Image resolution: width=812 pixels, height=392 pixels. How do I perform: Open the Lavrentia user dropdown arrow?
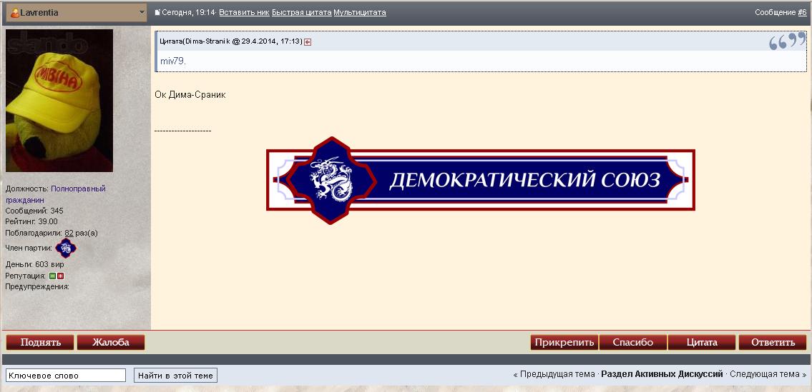(x=142, y=13)
